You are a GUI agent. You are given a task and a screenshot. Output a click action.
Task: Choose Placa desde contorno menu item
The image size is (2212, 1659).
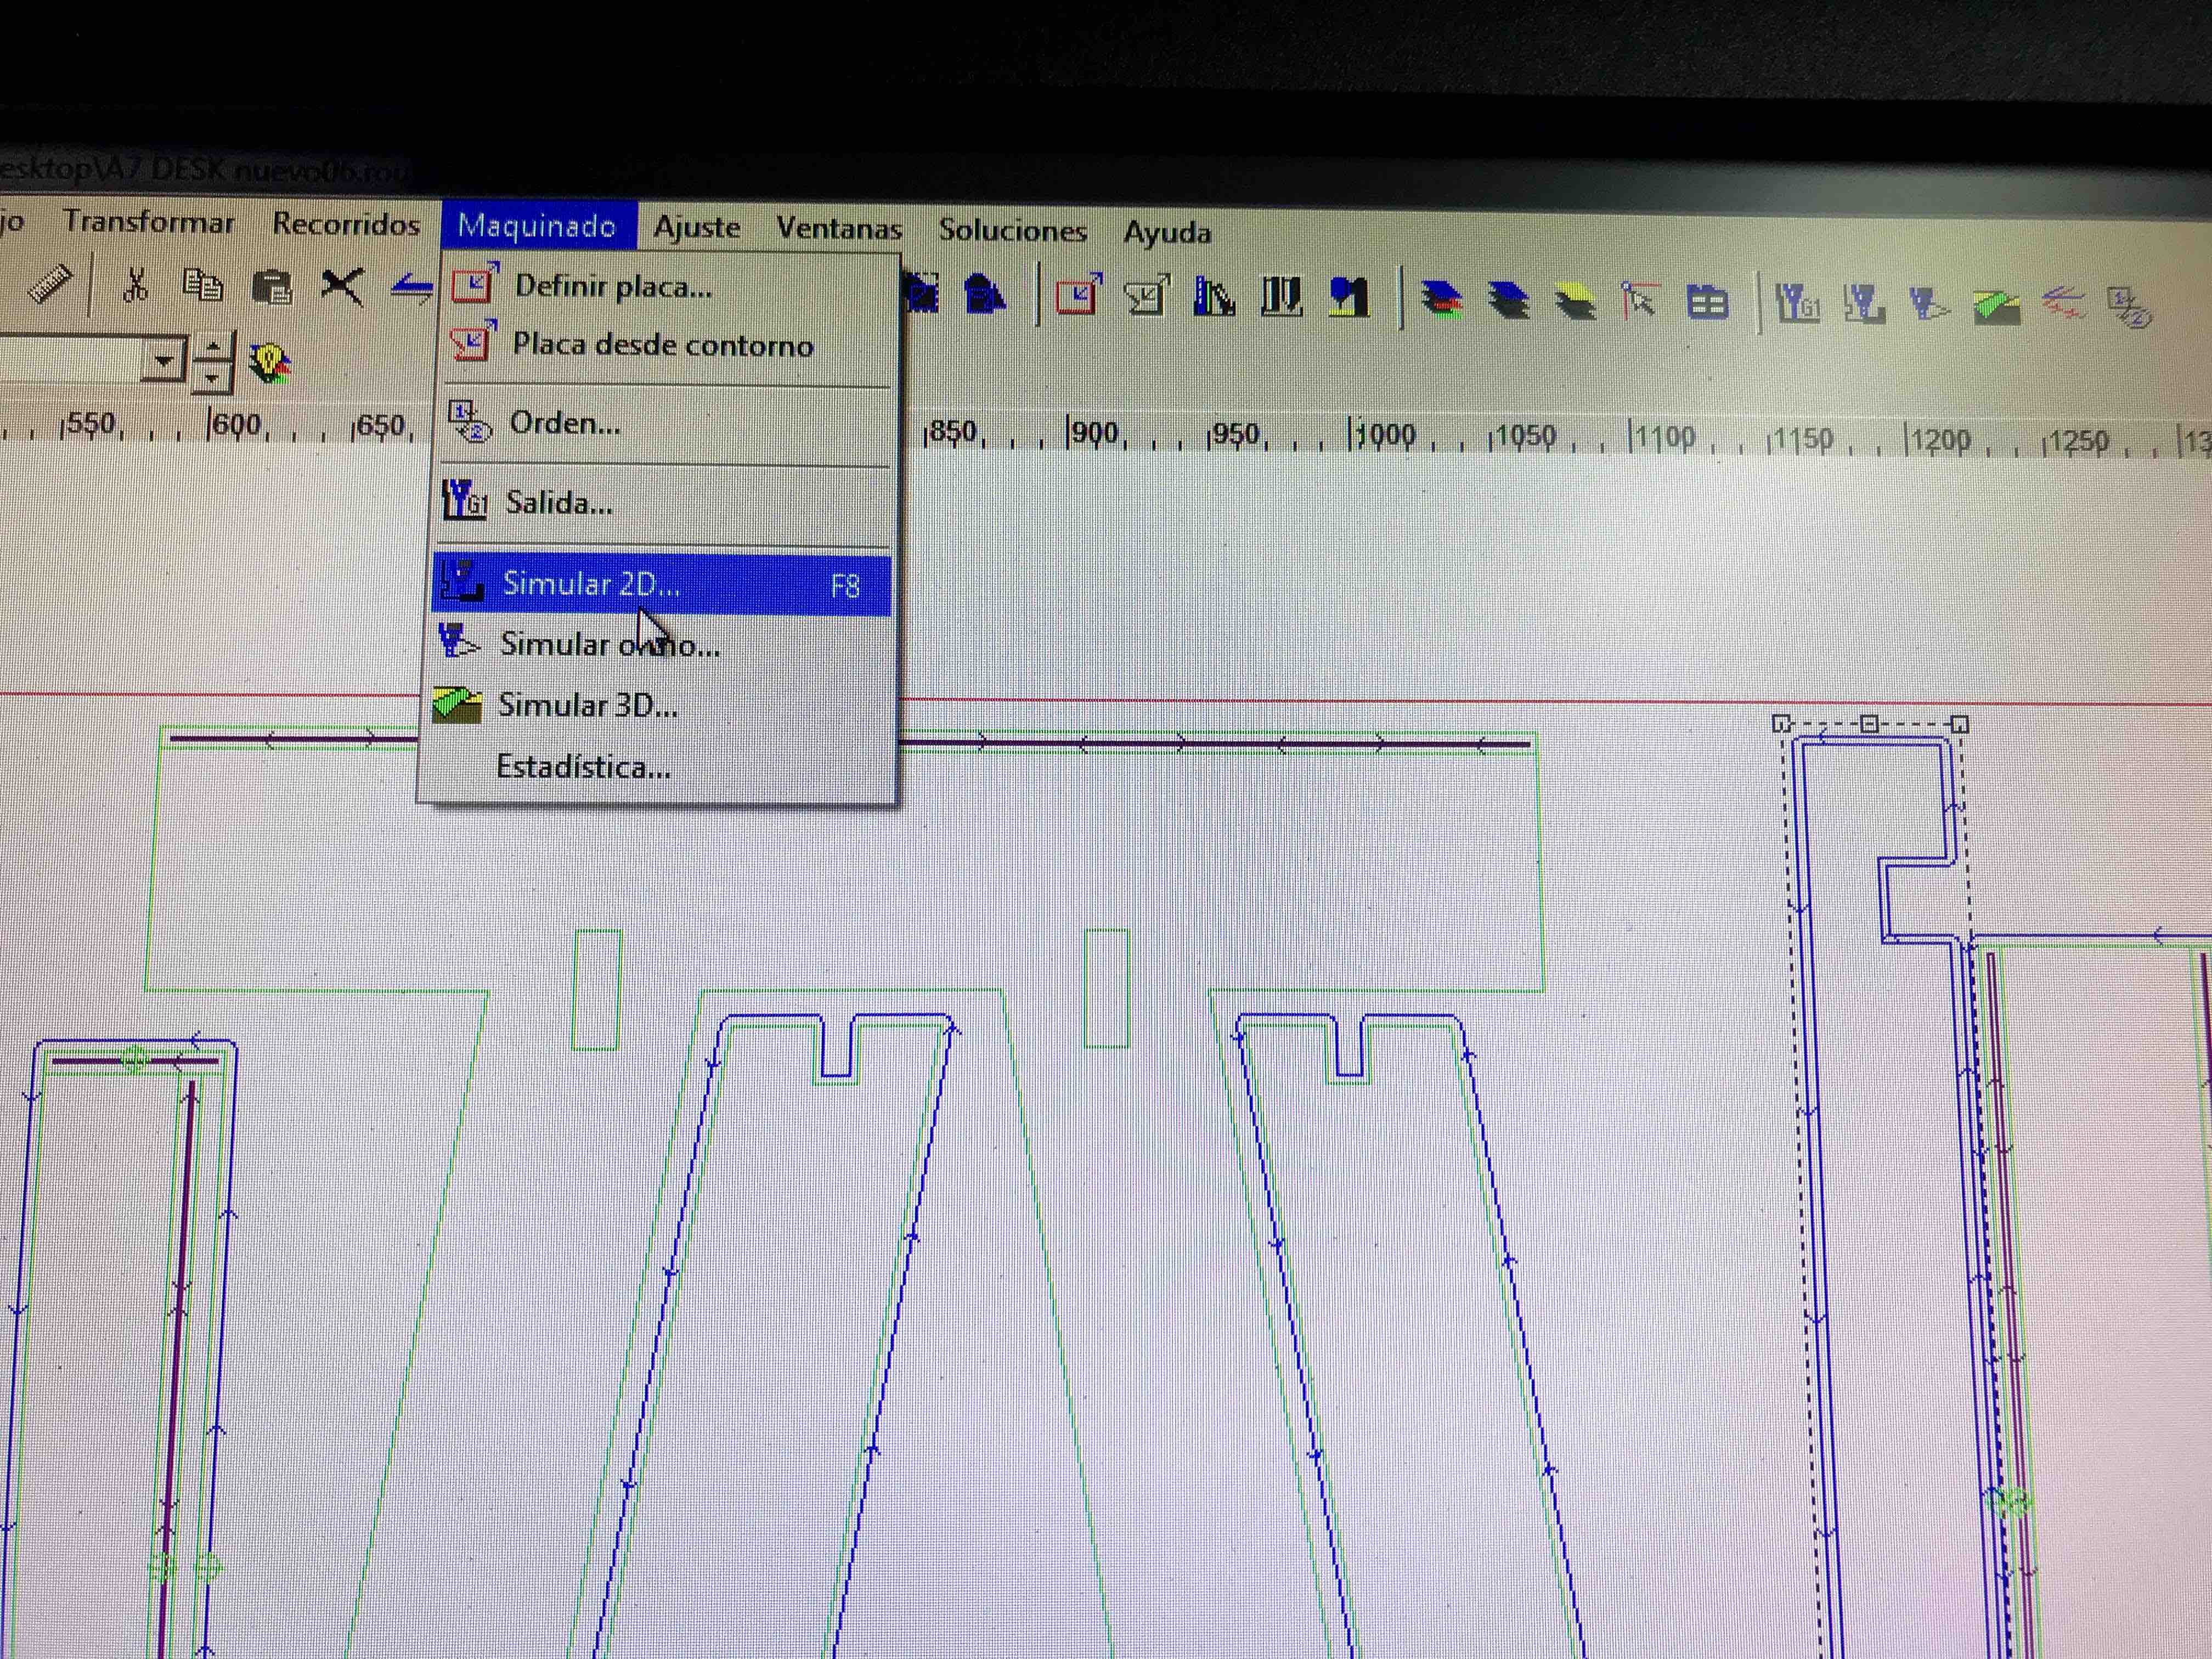point(662,345)
